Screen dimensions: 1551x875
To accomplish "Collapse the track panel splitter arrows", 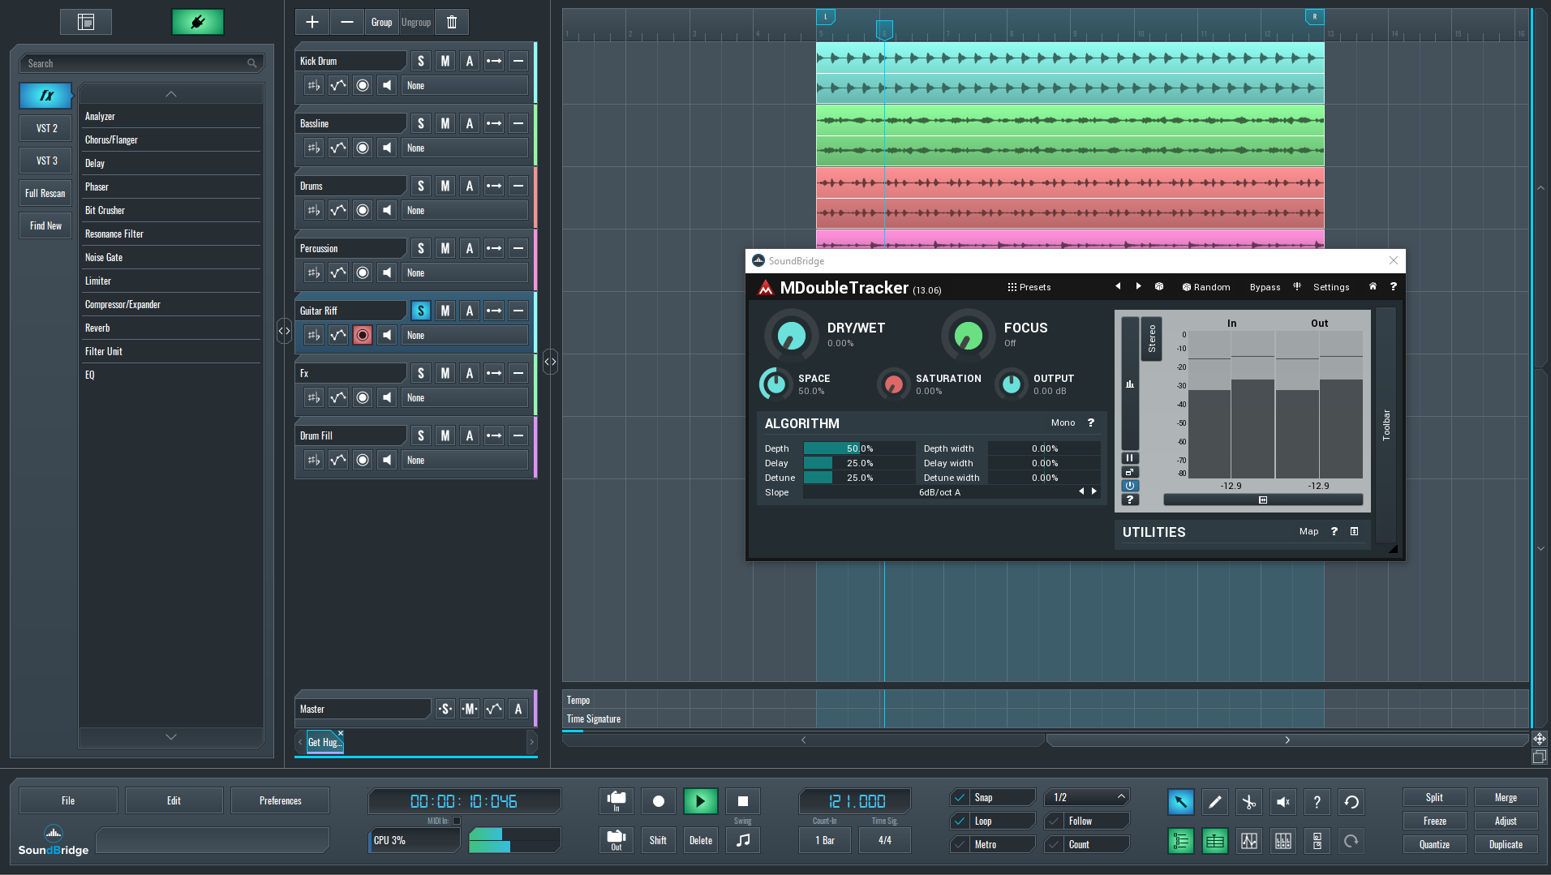I will tap(550, 362).
